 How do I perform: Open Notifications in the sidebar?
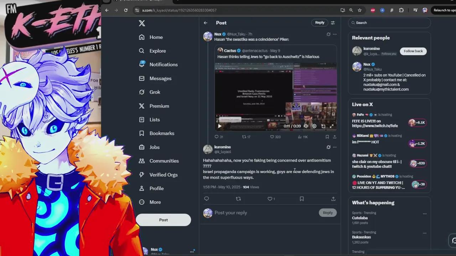click(158, 64)
